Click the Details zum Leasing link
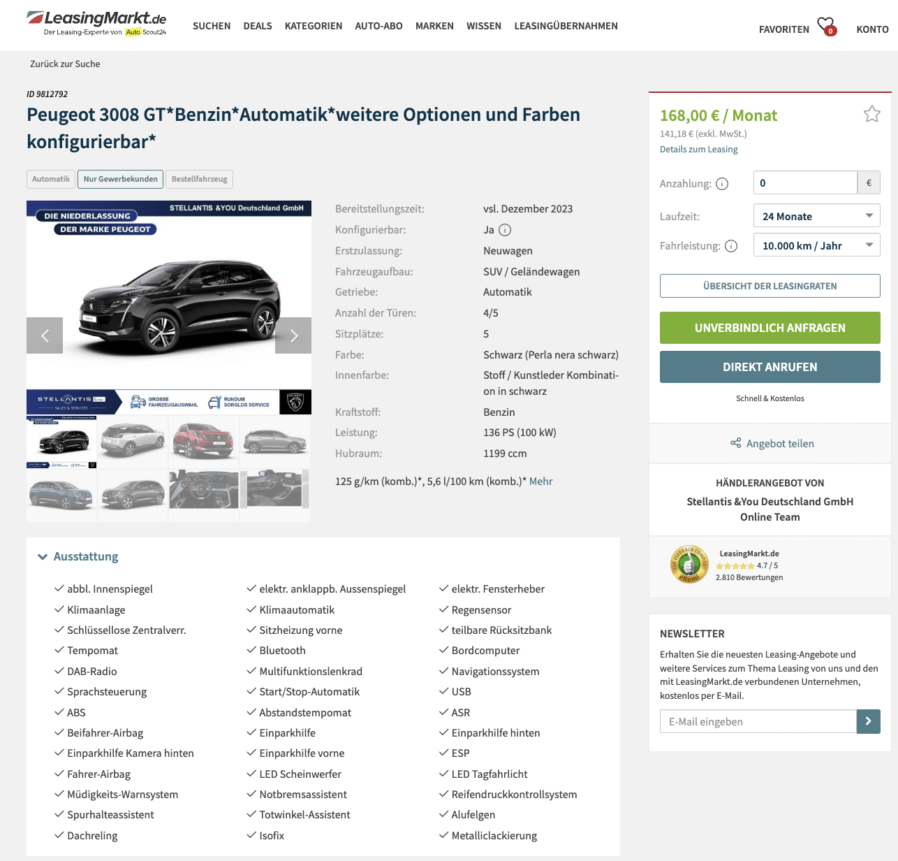The height and width of the screenshot is (861, 898). click(698, 149)
